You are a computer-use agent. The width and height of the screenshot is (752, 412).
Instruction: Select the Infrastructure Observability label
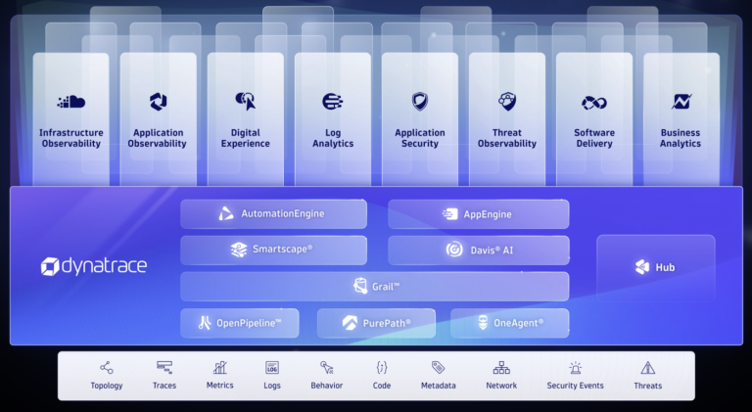click(70, 138)
